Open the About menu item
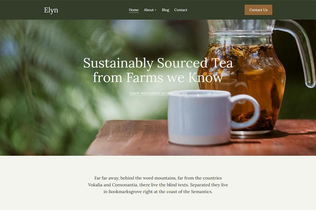 (149, 10)
